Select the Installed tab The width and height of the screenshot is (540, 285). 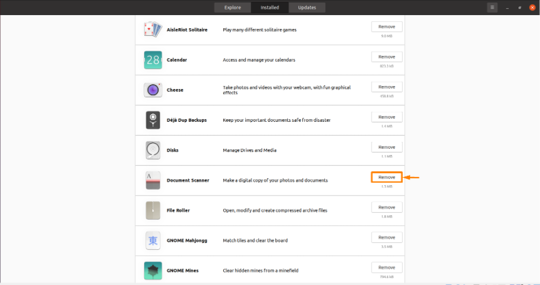coord(269,7)
